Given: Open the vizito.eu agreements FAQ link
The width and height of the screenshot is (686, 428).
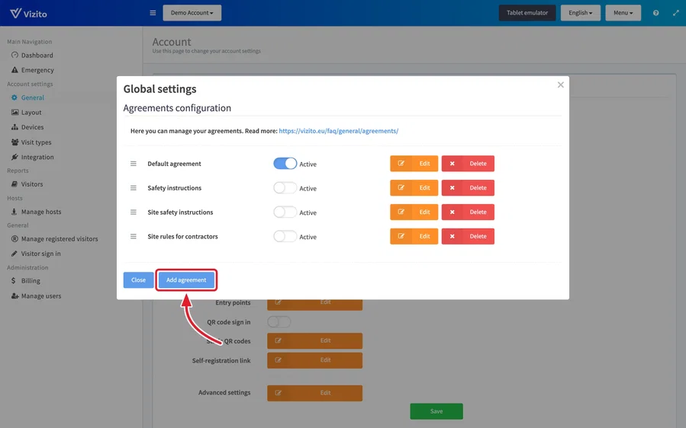Looking at the screenshot, I should pyautogui.click(x=338, y=130).
